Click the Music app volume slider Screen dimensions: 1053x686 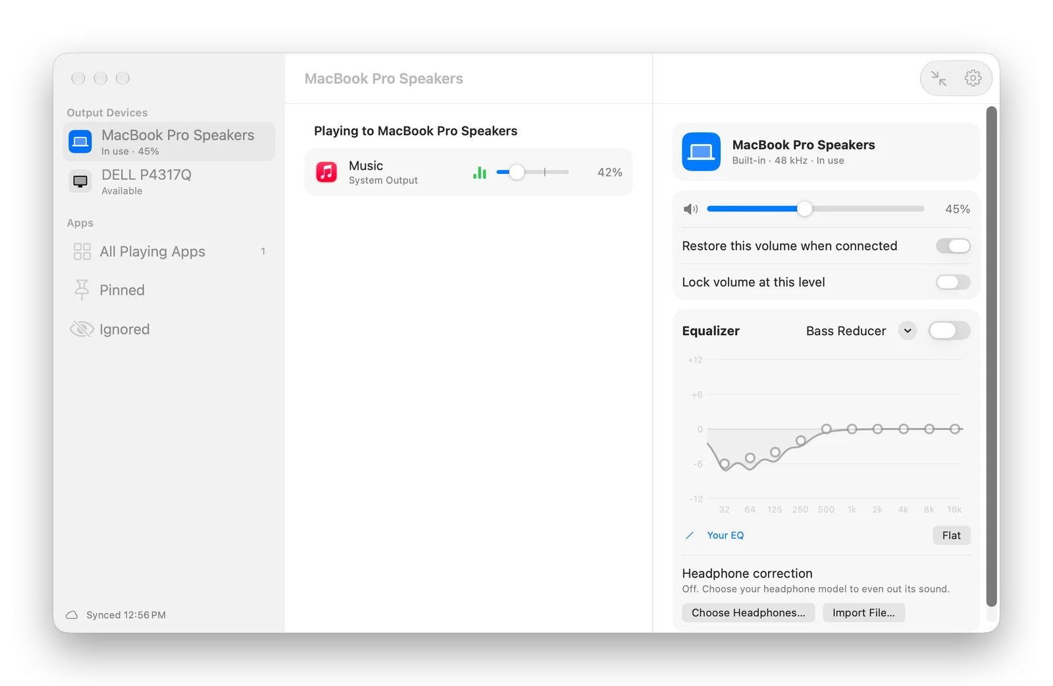click(532, 172)
